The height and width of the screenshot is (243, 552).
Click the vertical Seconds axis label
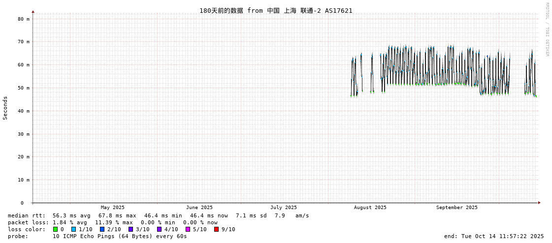point(5,108)
